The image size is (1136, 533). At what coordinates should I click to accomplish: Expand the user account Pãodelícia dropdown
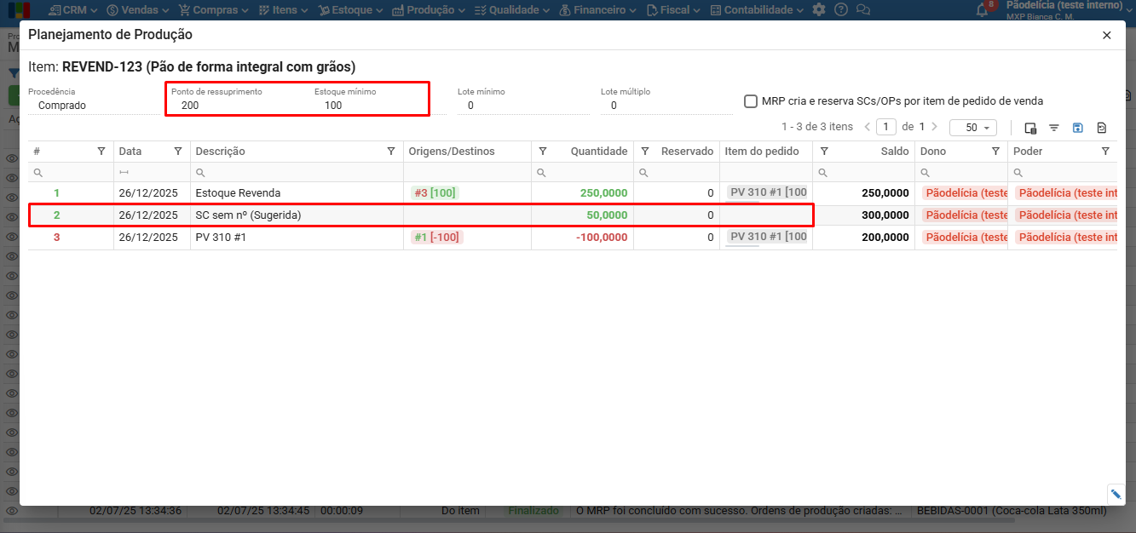coord(1067,10)
